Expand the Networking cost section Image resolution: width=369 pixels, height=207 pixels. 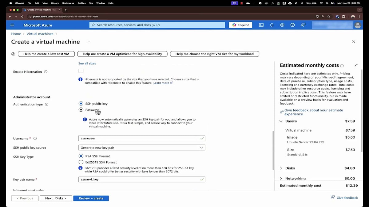coord(281,178)
